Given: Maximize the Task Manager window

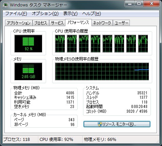Looking at the screenshot, I should click(139, 4).
